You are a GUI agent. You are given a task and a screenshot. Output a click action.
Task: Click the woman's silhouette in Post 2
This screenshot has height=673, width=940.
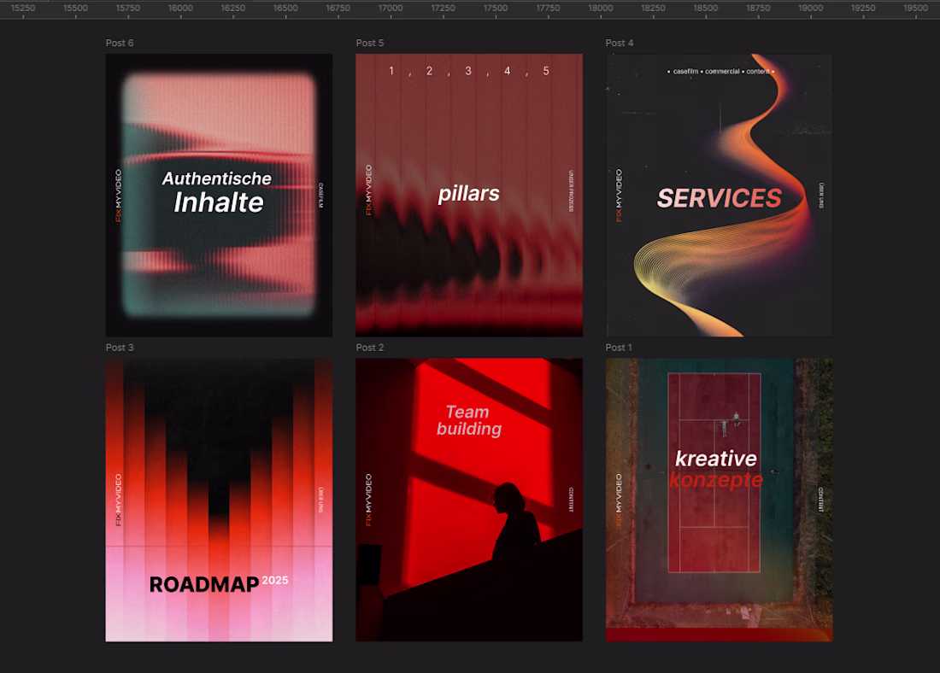[x=517, y=521]
